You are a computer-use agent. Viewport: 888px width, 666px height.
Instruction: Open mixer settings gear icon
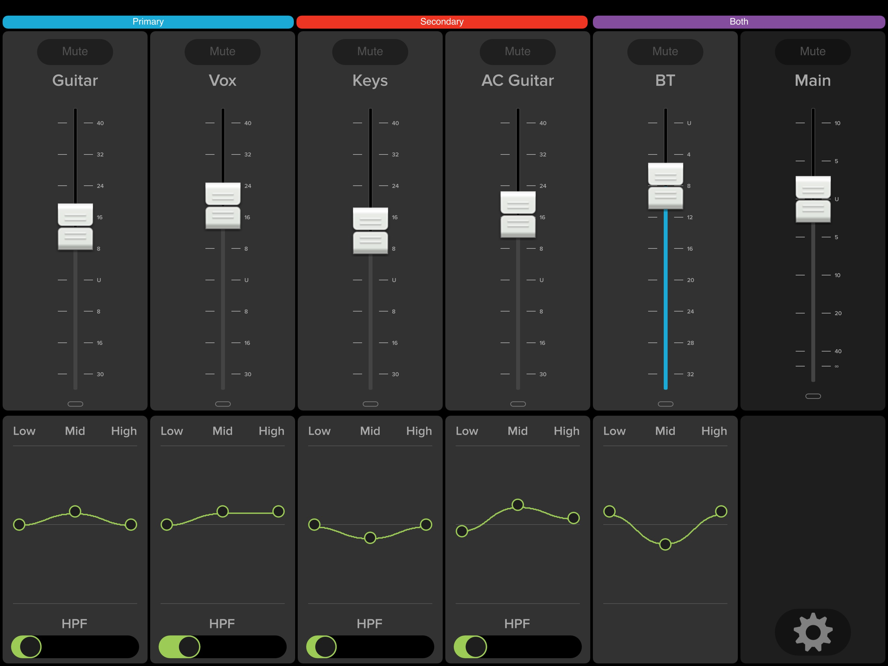pos(813,632)
